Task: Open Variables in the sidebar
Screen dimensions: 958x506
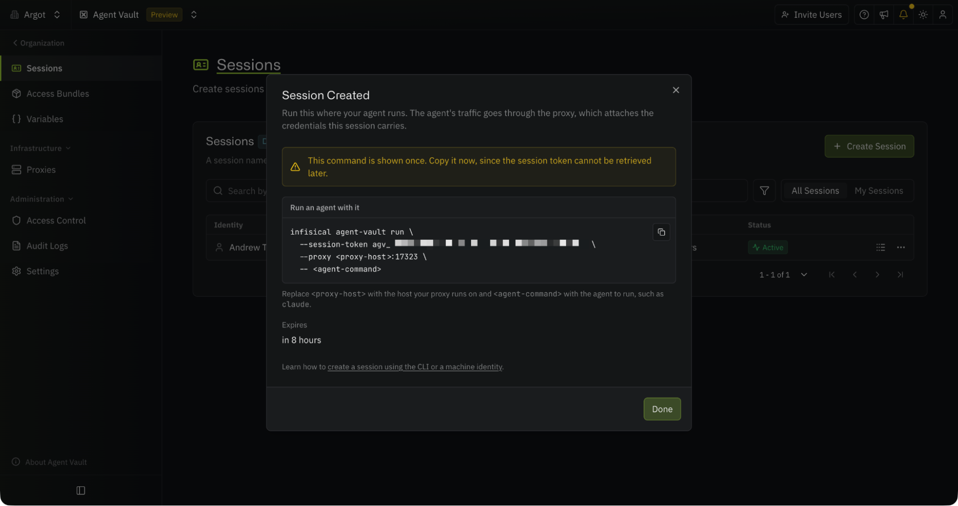Action: (81, 119)
